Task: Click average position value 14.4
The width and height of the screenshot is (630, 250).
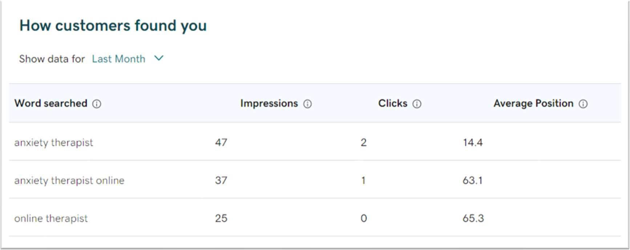Action: (x=472, y=143)
